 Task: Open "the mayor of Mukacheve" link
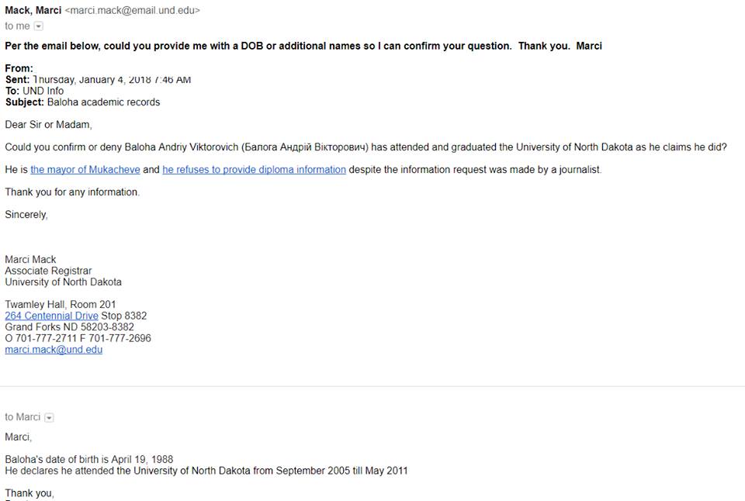pyautogui.click(x=85, y=170)
